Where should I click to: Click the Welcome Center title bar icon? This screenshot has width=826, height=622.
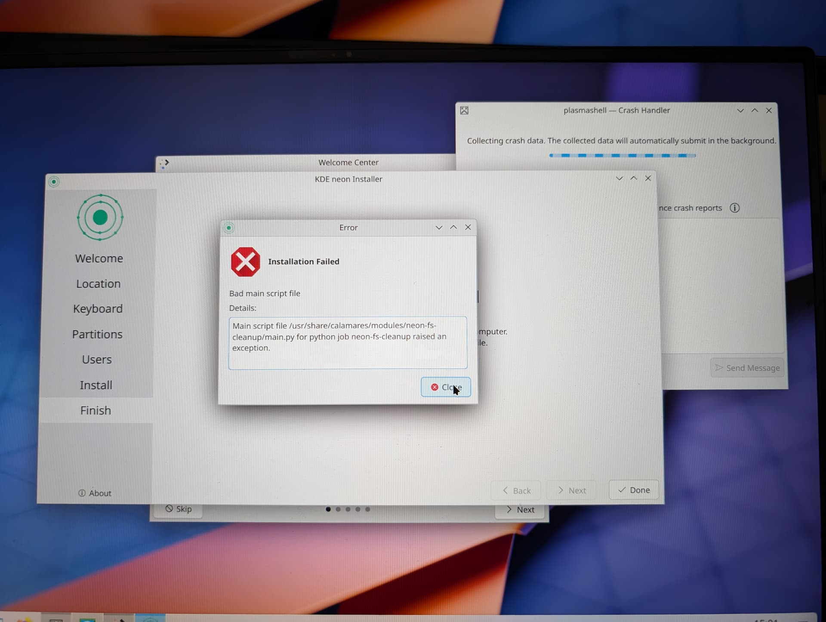click(x=164, y=163)
